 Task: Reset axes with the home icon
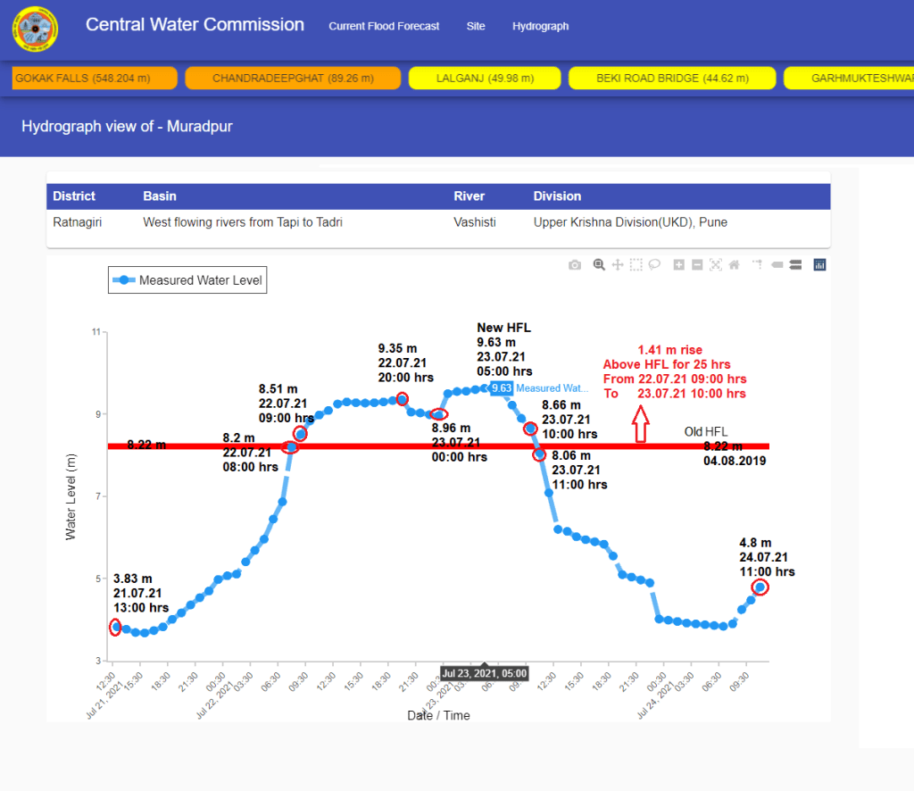[734, 265]
